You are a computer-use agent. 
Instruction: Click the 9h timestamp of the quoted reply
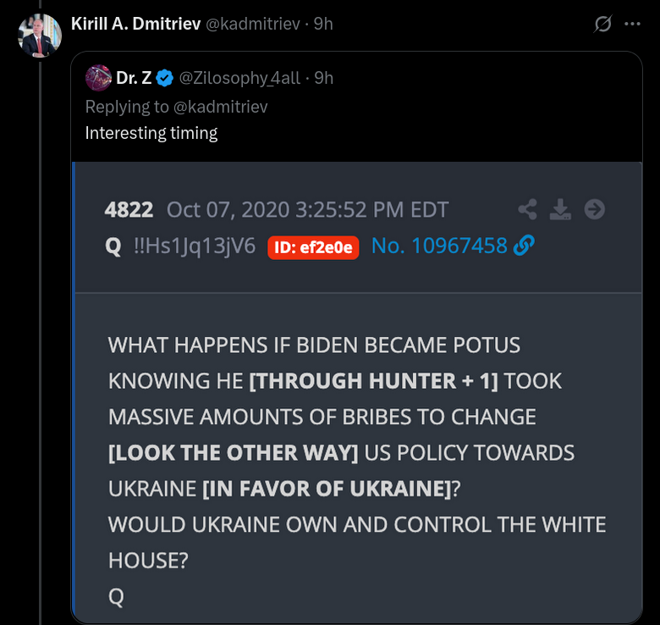(x=324, y=78)
